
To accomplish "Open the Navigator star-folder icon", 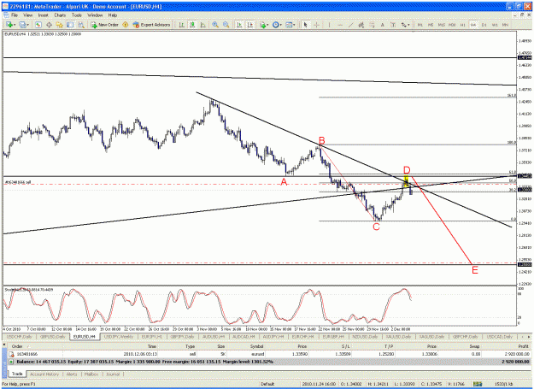I will (x=60, y=25).
